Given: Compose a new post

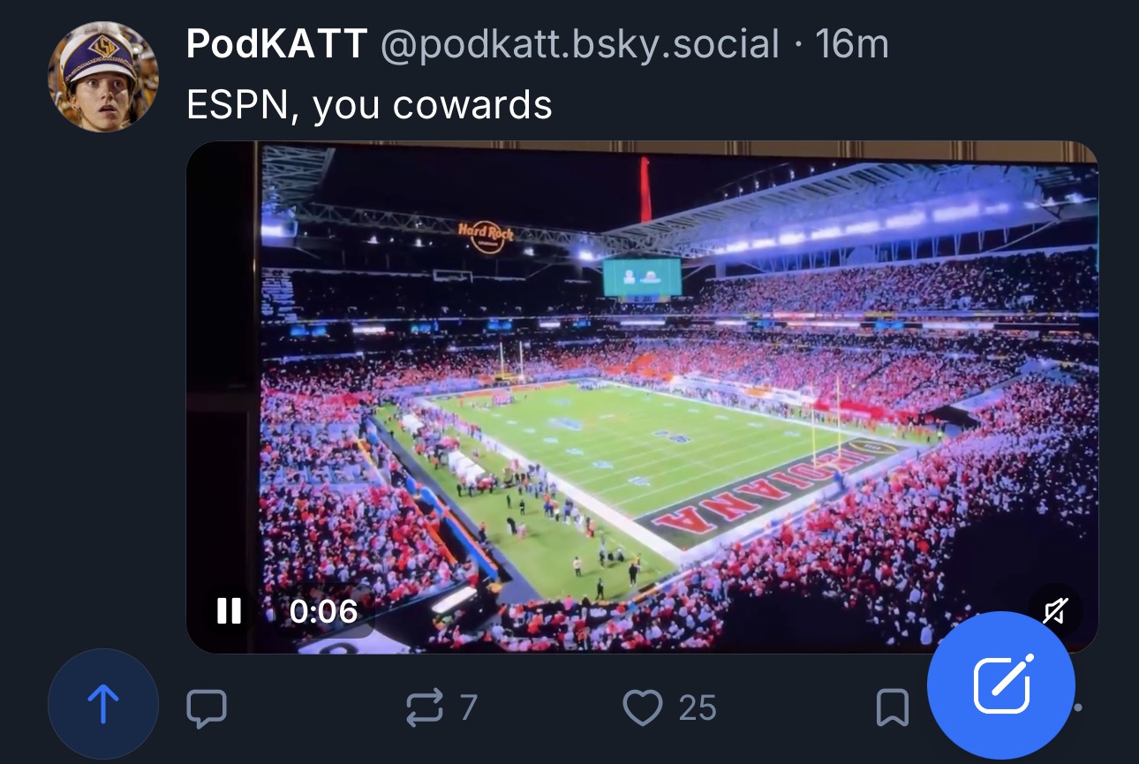Looking at the screenshot, I should [1000, 685].
